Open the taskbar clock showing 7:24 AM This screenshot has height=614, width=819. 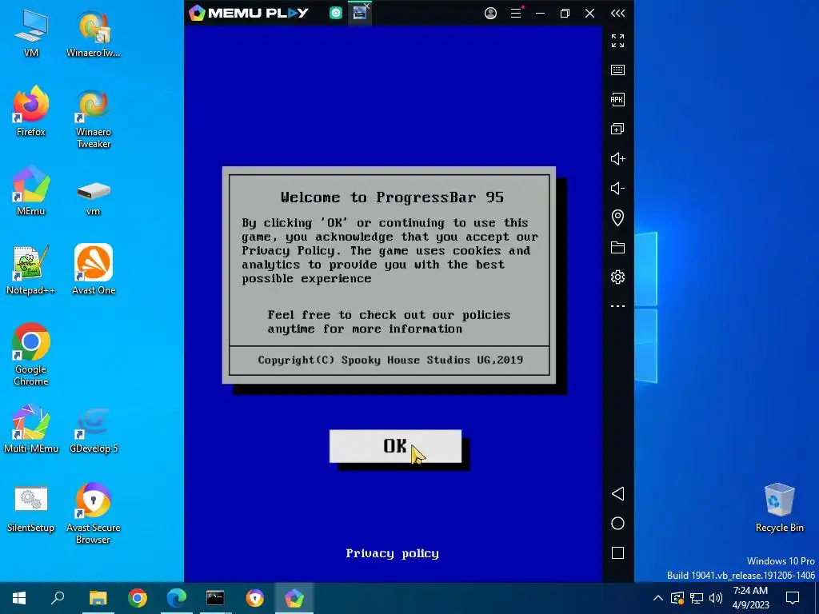tap(750, 598)
